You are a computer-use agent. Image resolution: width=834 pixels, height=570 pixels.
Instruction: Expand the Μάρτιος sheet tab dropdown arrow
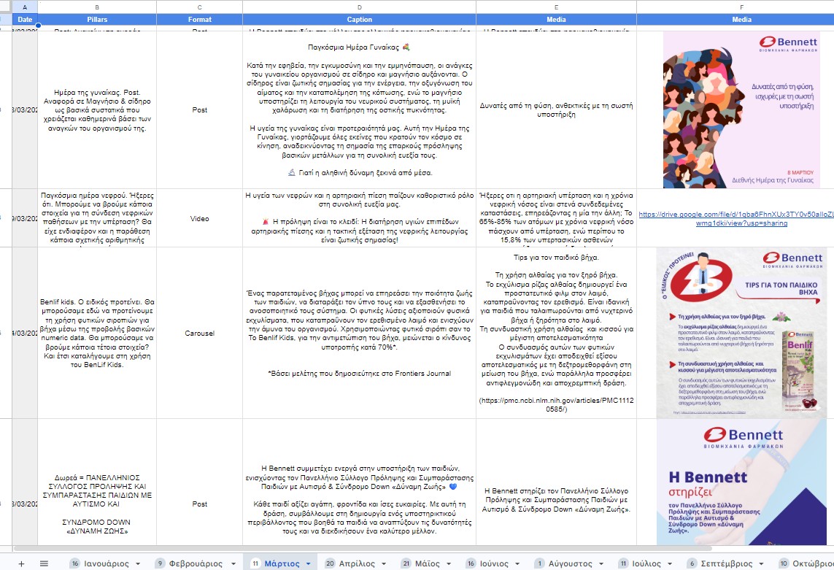click(308, 564)
